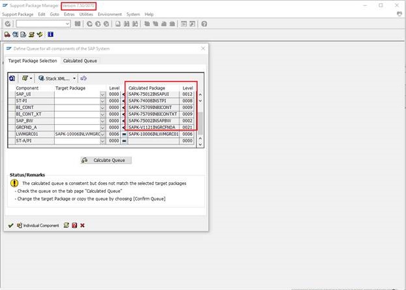Click the Calculate Queue button

click(x=106, y=160)
